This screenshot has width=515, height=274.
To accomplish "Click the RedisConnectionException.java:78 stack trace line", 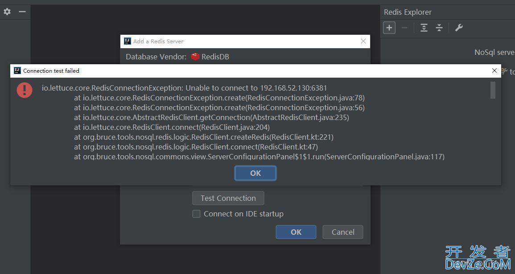I will tap(219, 98).
